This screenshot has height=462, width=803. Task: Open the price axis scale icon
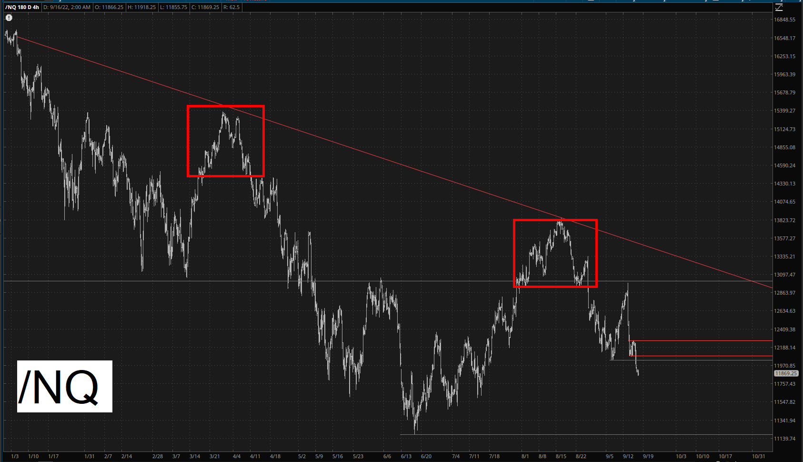779,7
